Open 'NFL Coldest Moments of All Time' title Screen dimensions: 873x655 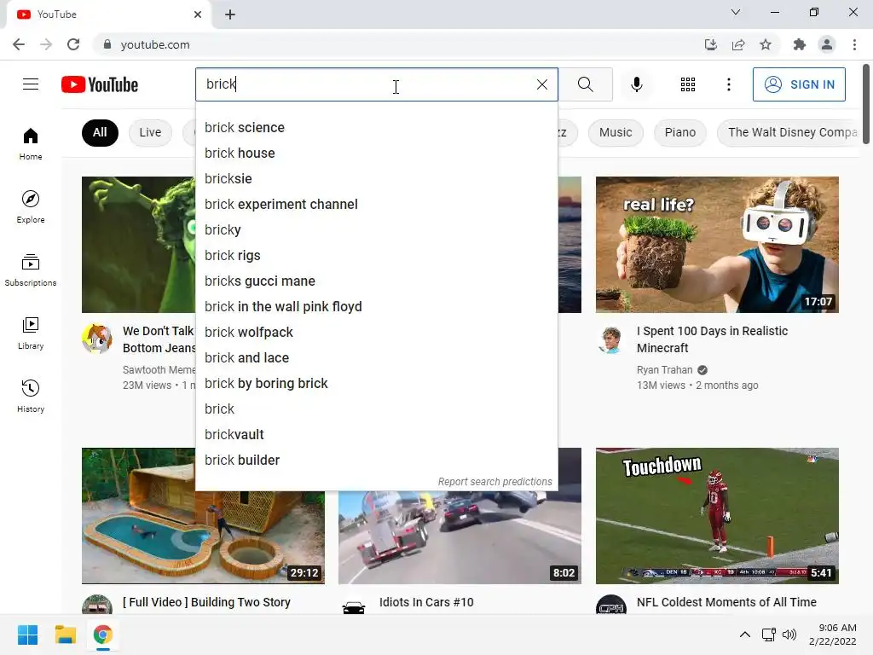point(726,602)
